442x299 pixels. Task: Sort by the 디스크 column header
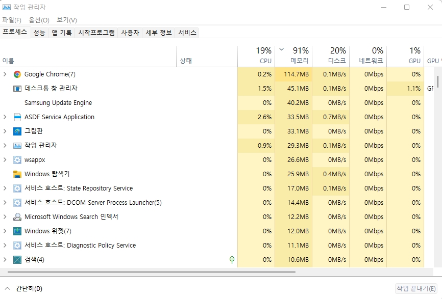pyautogui.click(x=331, y=57)
